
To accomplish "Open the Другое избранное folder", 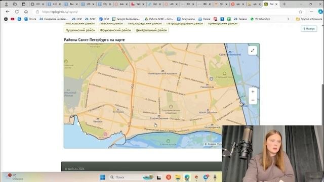I will [309, 19].
